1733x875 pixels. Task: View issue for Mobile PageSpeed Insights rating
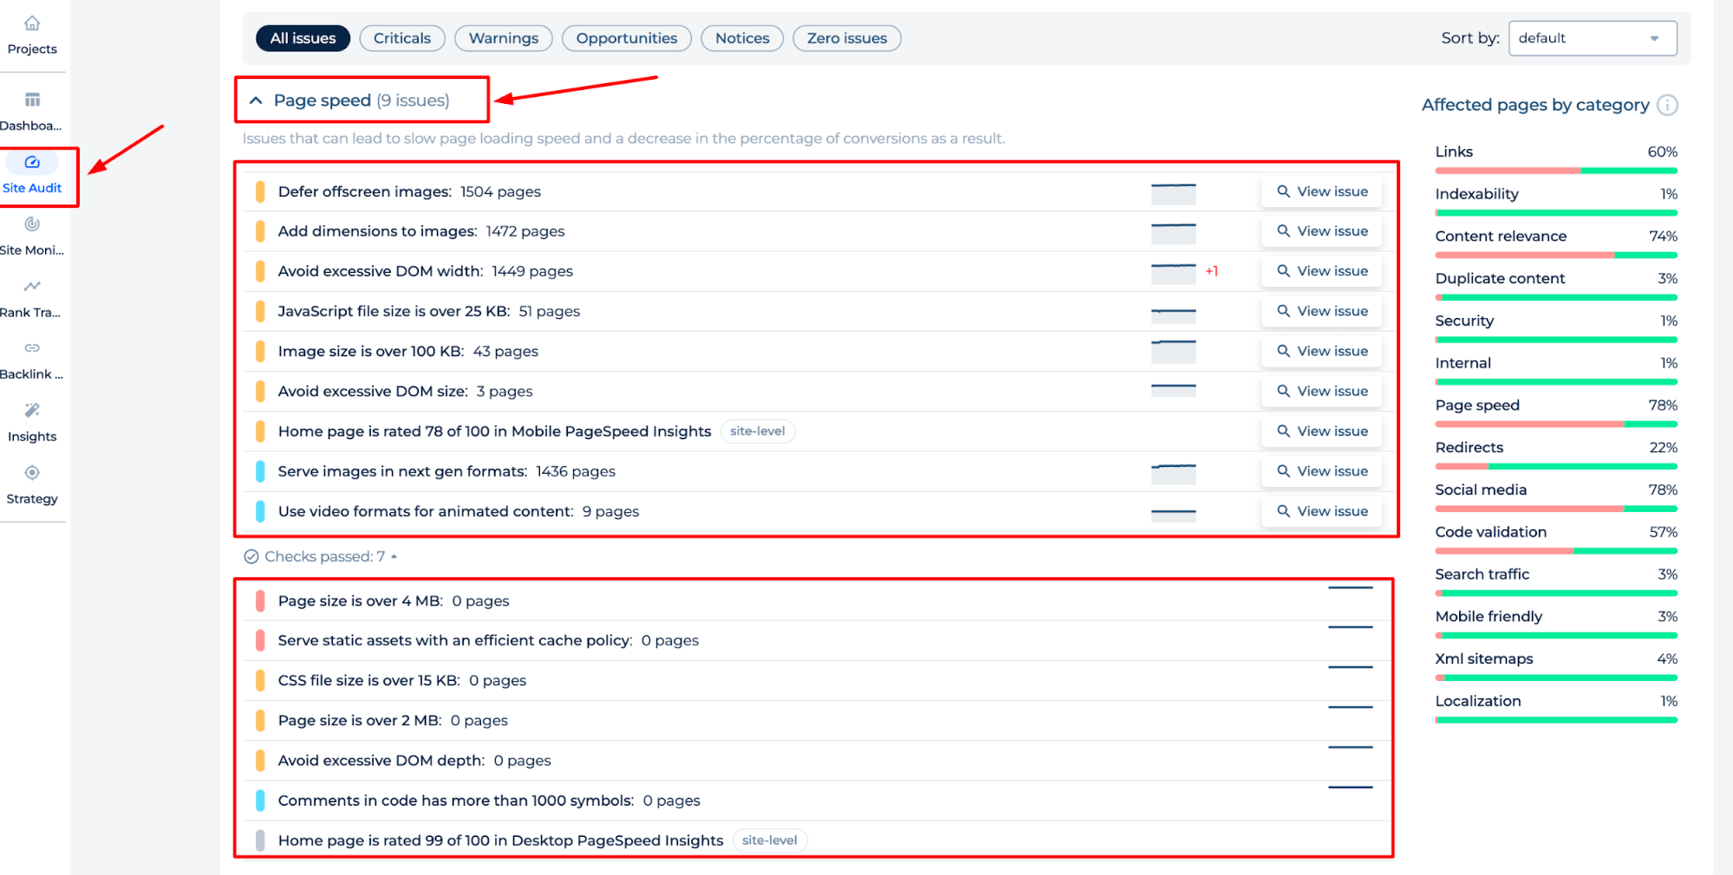coord(1322,431)
